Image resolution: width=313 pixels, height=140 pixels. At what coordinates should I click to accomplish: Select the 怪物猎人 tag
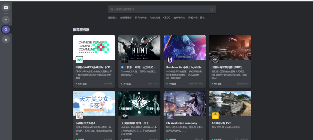tap(112, 18)
